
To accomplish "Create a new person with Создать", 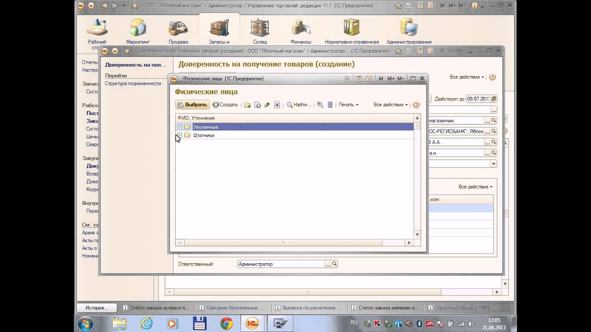I will coord(225,105).
